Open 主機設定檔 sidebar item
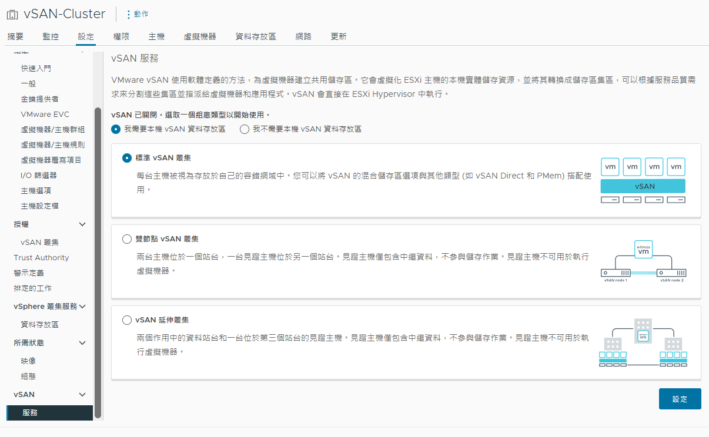The image size is (709, 437). tap(39, 206)
